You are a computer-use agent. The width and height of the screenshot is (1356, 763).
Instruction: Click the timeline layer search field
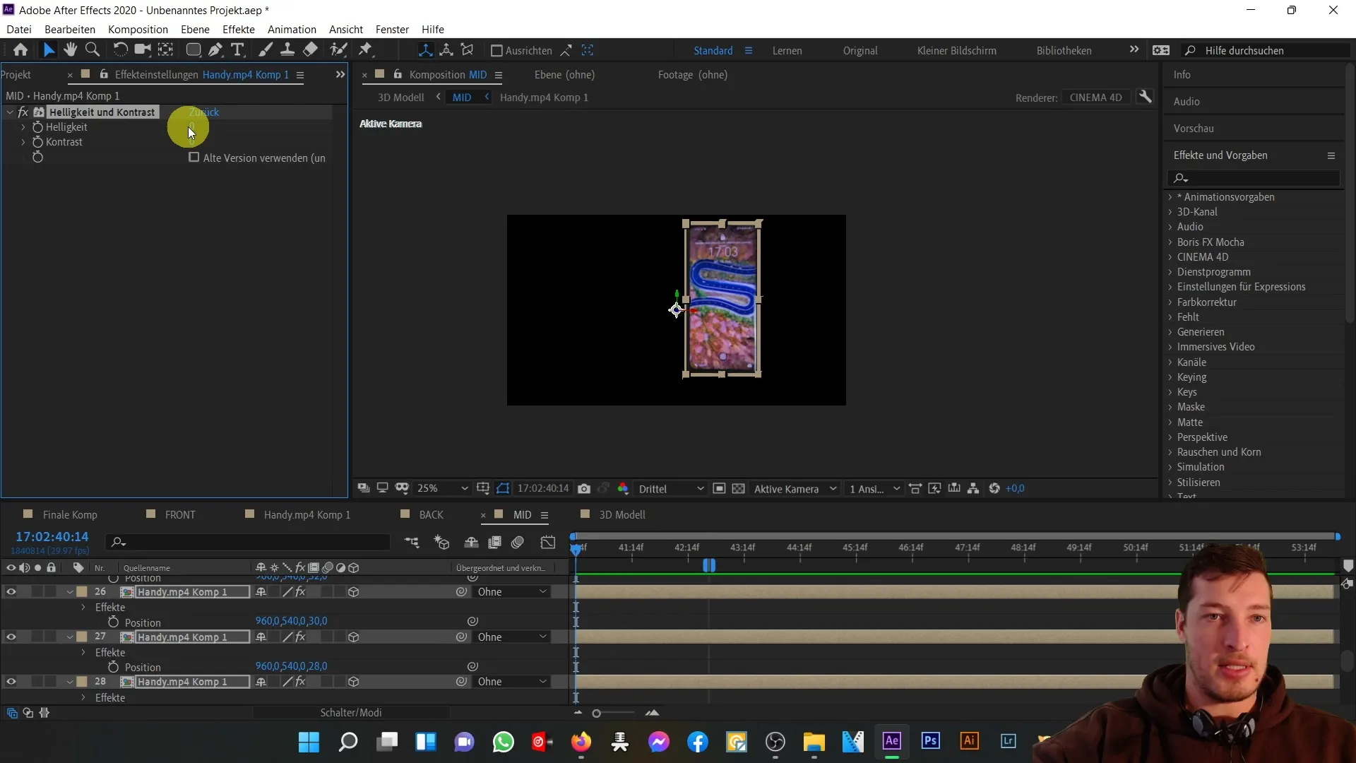coord(249,542)
